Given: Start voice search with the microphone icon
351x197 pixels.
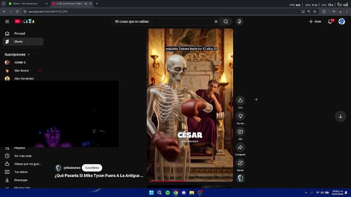Looking at the screenshot, I should click(x=239, y=21).
